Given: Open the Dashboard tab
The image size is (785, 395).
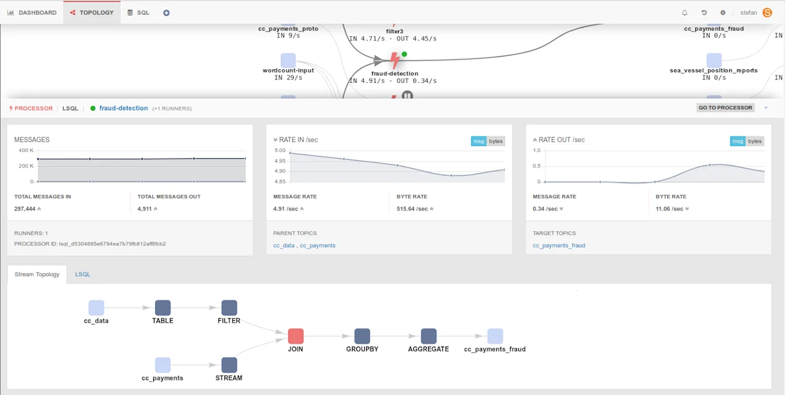Looking at the screenshot, I should pos(32,12).
